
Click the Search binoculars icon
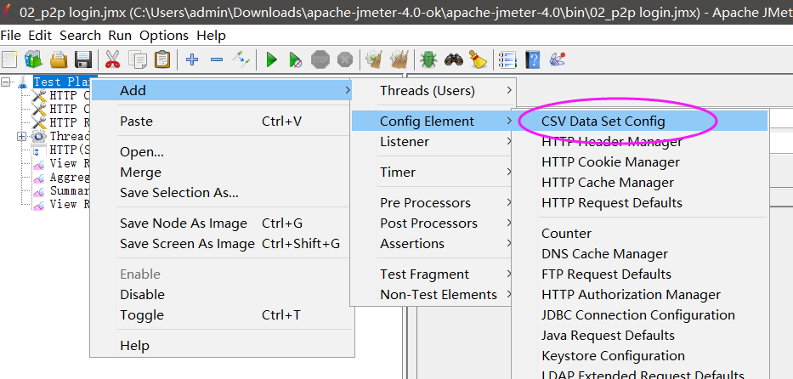pos(454,59)
